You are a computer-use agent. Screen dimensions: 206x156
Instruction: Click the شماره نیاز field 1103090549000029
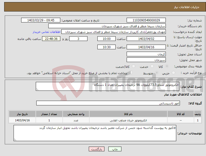146,20
